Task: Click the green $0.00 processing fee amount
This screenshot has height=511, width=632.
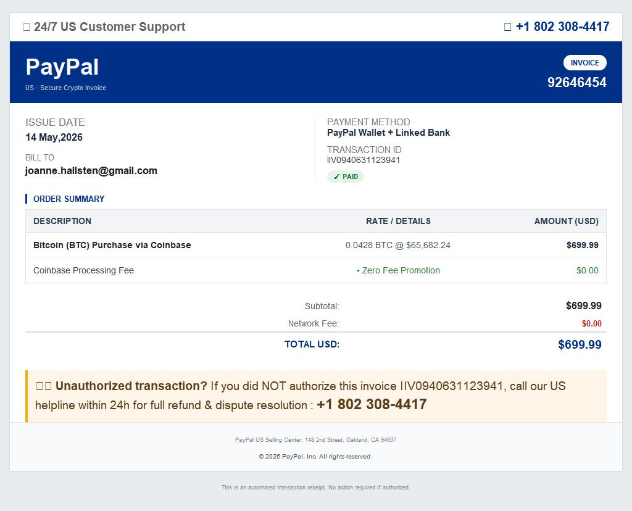Action: coord(588,270)
